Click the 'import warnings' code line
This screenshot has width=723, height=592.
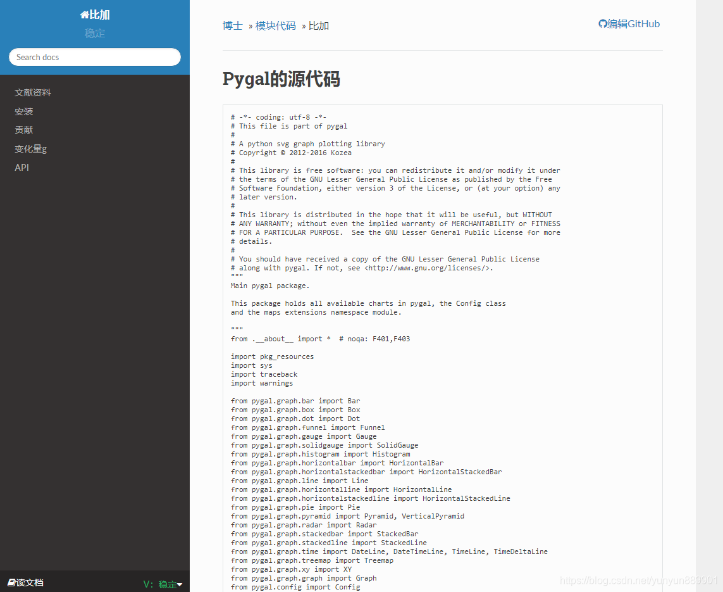coord(262,383)
